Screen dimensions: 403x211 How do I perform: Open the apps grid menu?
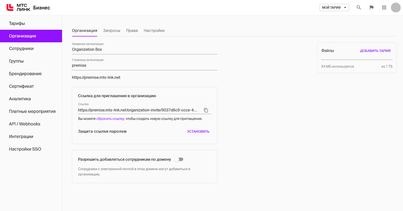[384, 7]
